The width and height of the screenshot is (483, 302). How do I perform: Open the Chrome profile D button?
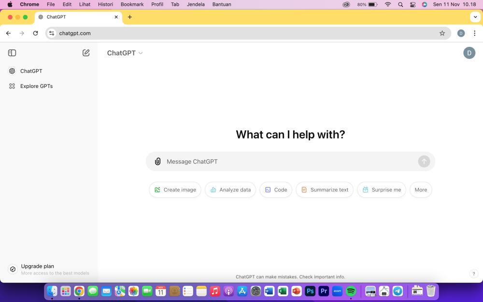[x=461, y=33]
